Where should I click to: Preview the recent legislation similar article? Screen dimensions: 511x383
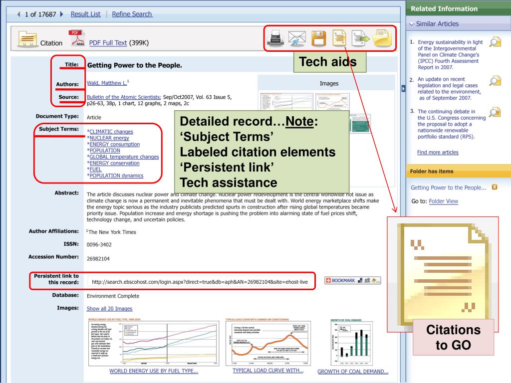tap(495, 80)
